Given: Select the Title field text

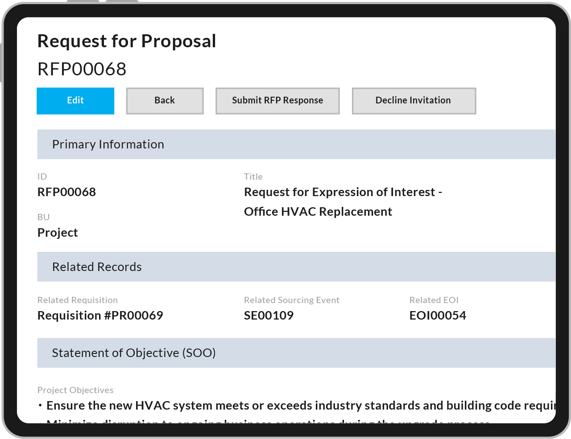Looking at the screenshot, I should click(343, 201).
